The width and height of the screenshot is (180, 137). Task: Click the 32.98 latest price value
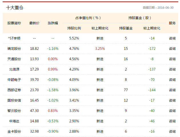tap(35, 131)
